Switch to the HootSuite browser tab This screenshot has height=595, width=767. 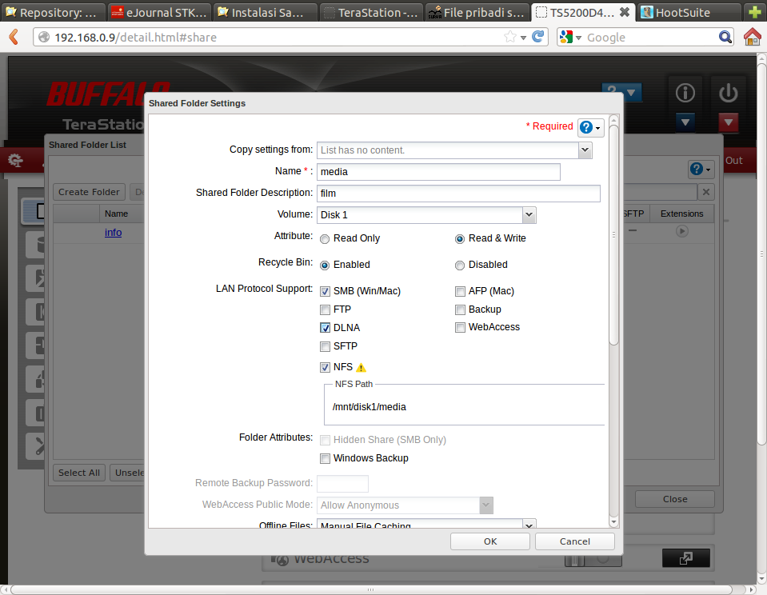tap(684, 12)
